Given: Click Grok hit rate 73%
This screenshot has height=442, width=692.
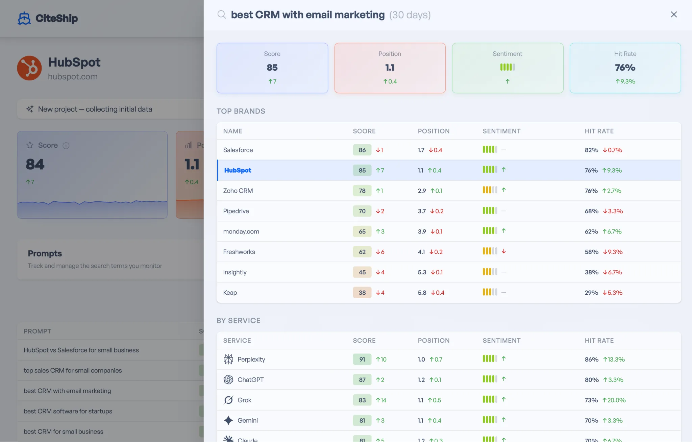Looking at the screenshot, I should tap(591, 400).
